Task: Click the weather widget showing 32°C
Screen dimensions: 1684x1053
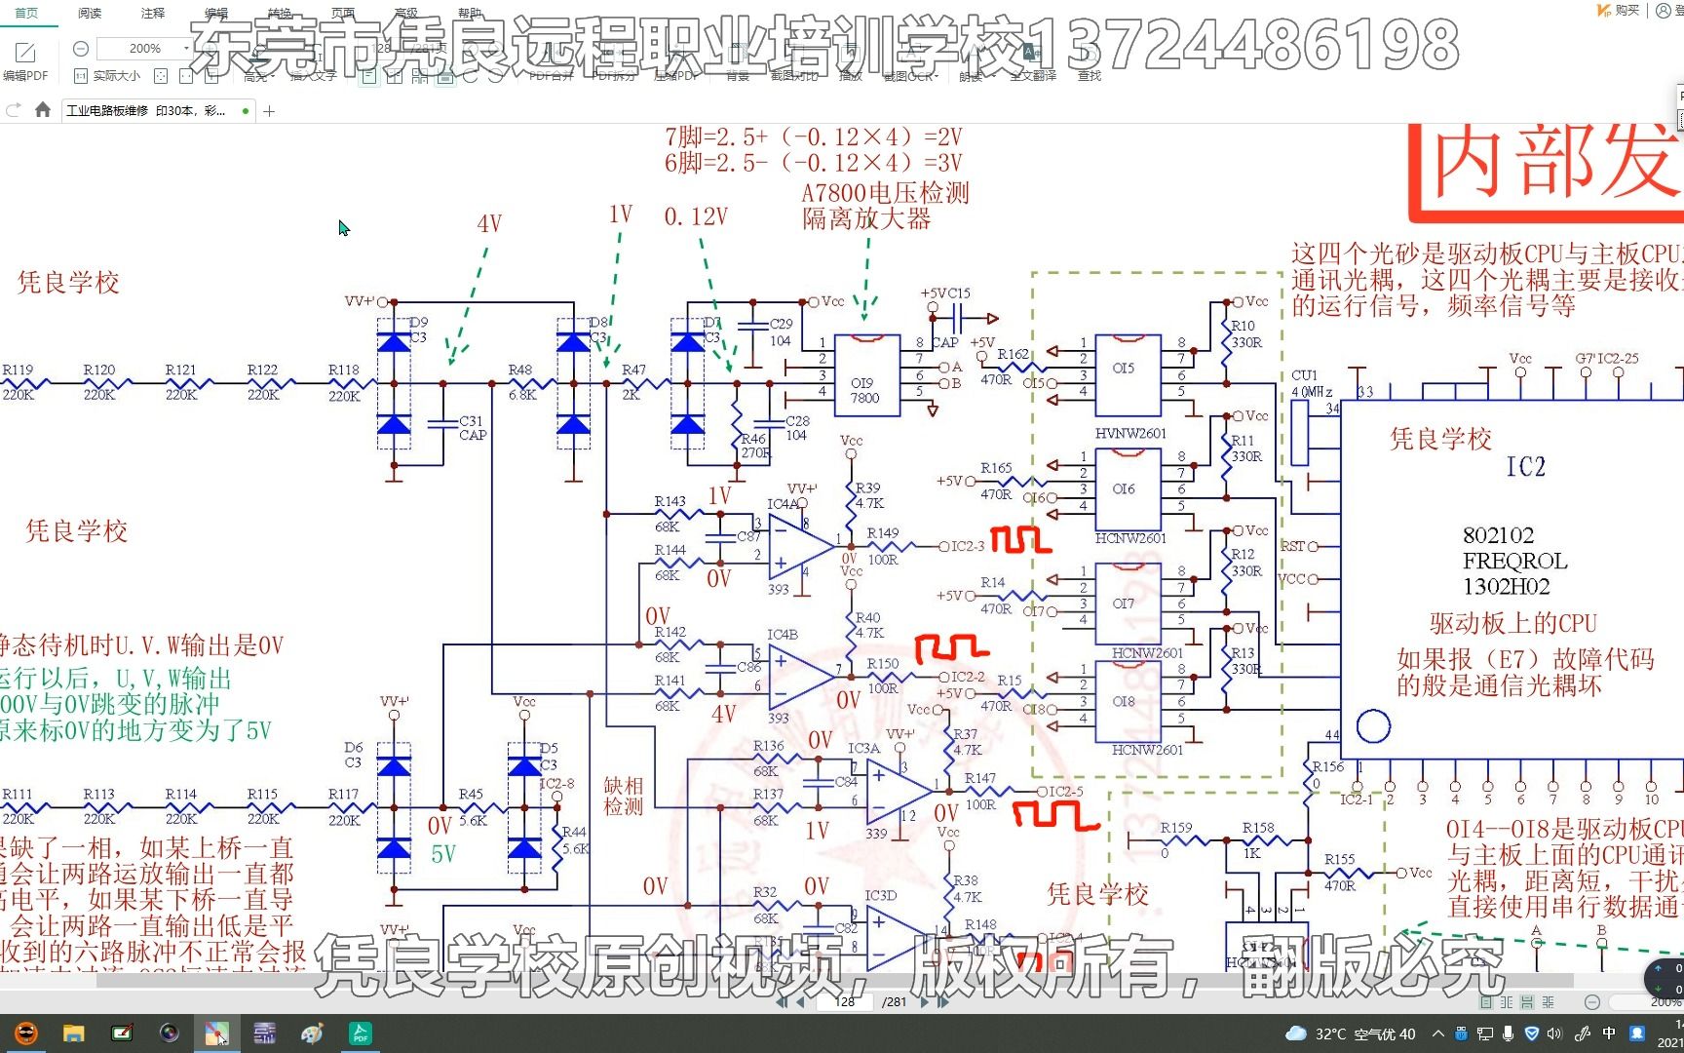Action: [1351, 1033]
